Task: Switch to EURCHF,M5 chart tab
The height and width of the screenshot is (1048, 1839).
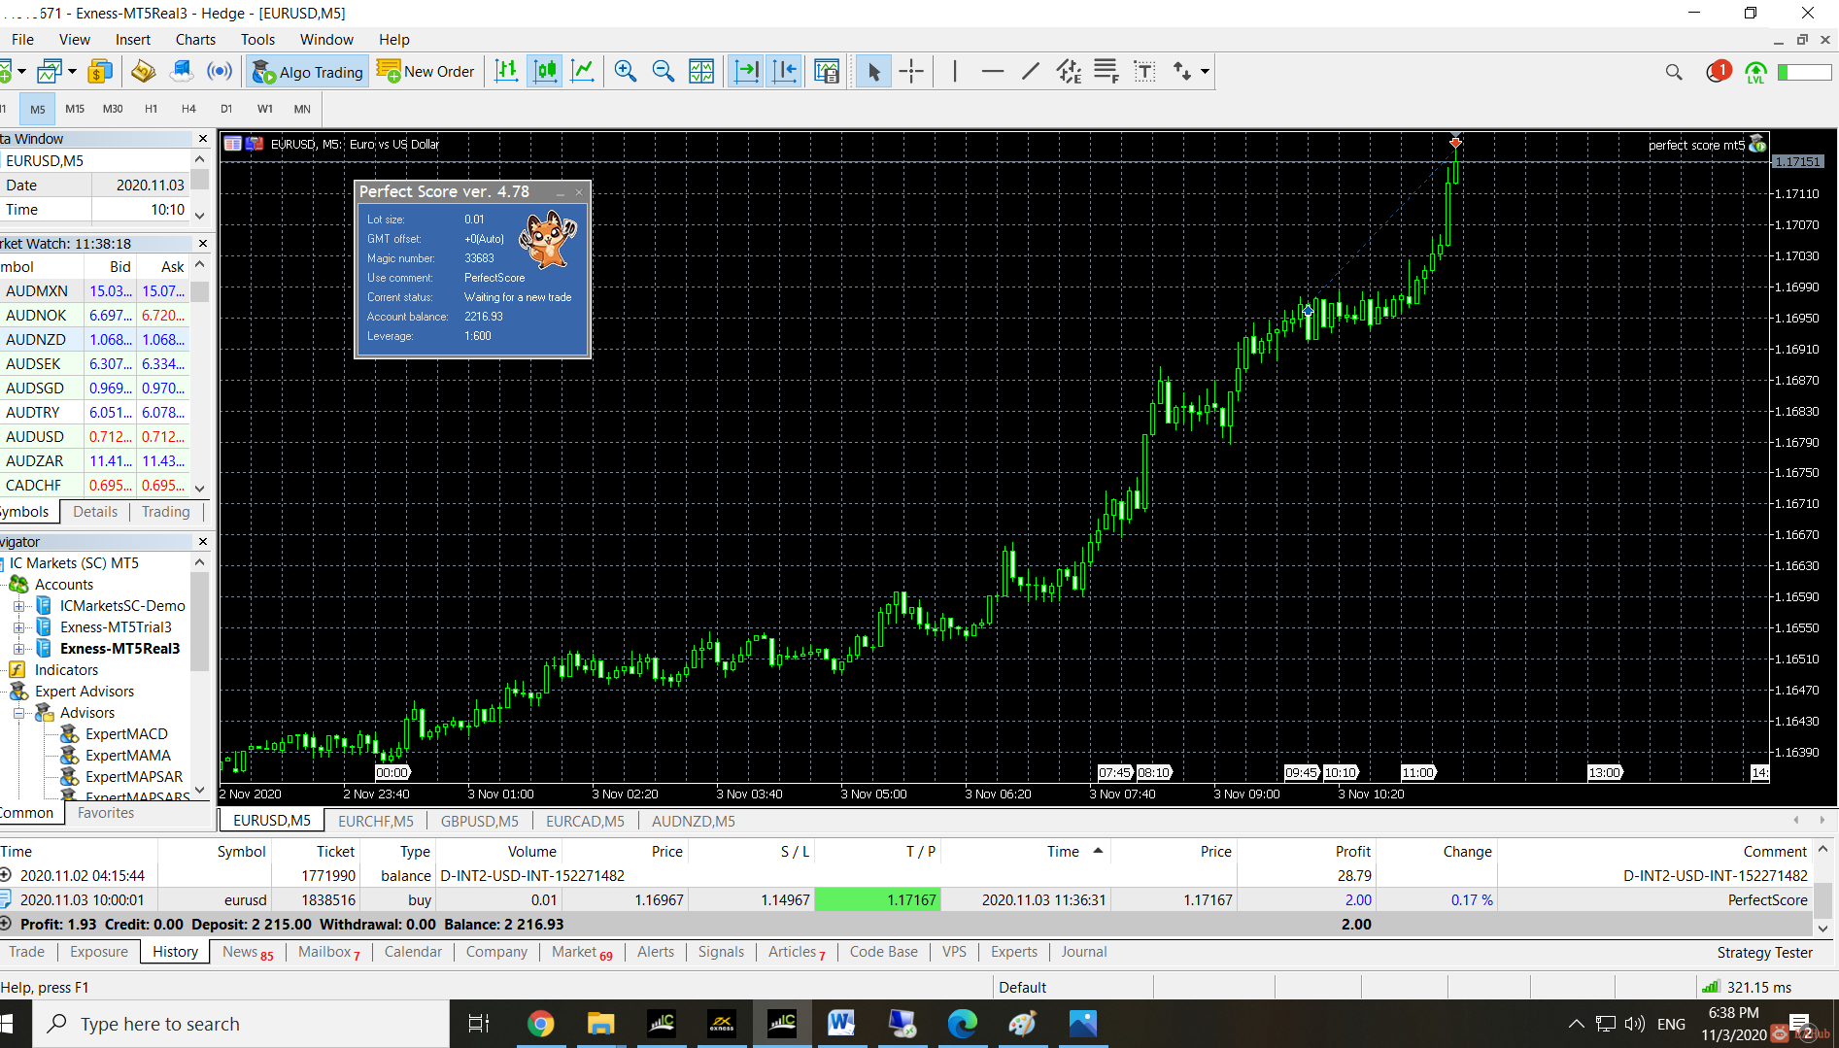Action: point(375,821)
